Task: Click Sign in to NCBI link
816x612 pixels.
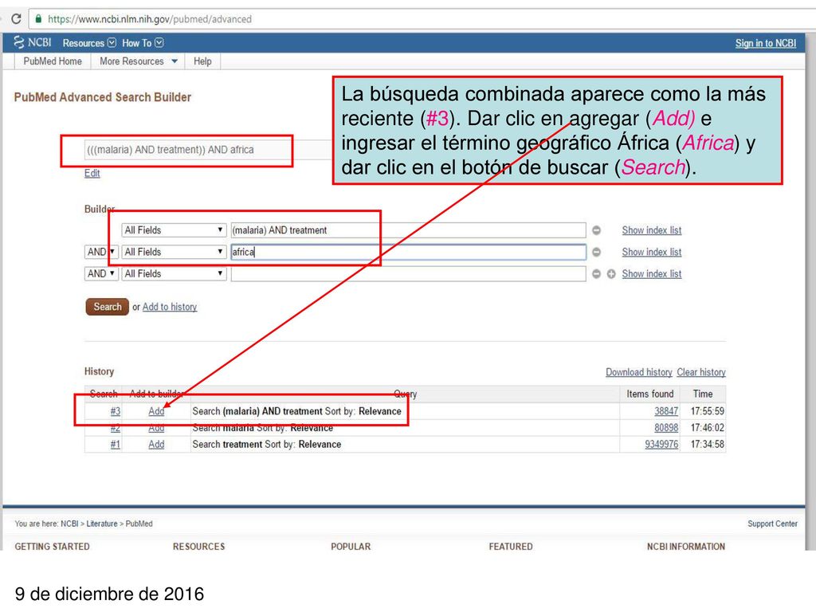Action: [x=766, y=43]
